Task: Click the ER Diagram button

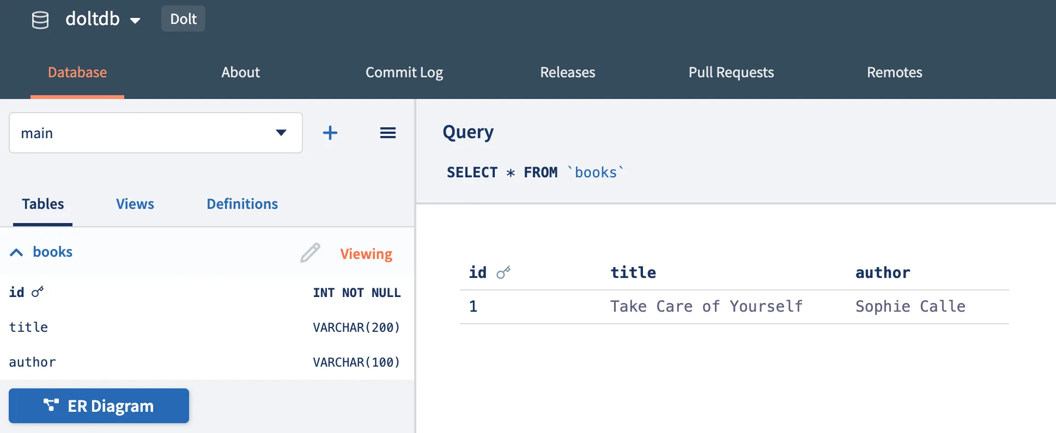Action: [99, 406]
